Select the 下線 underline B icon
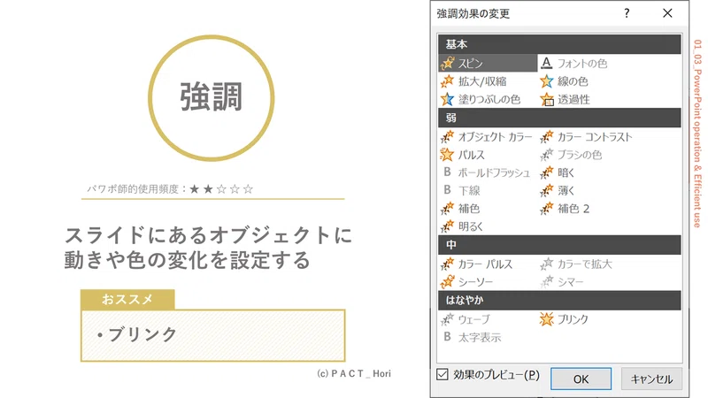 (447, 190)
